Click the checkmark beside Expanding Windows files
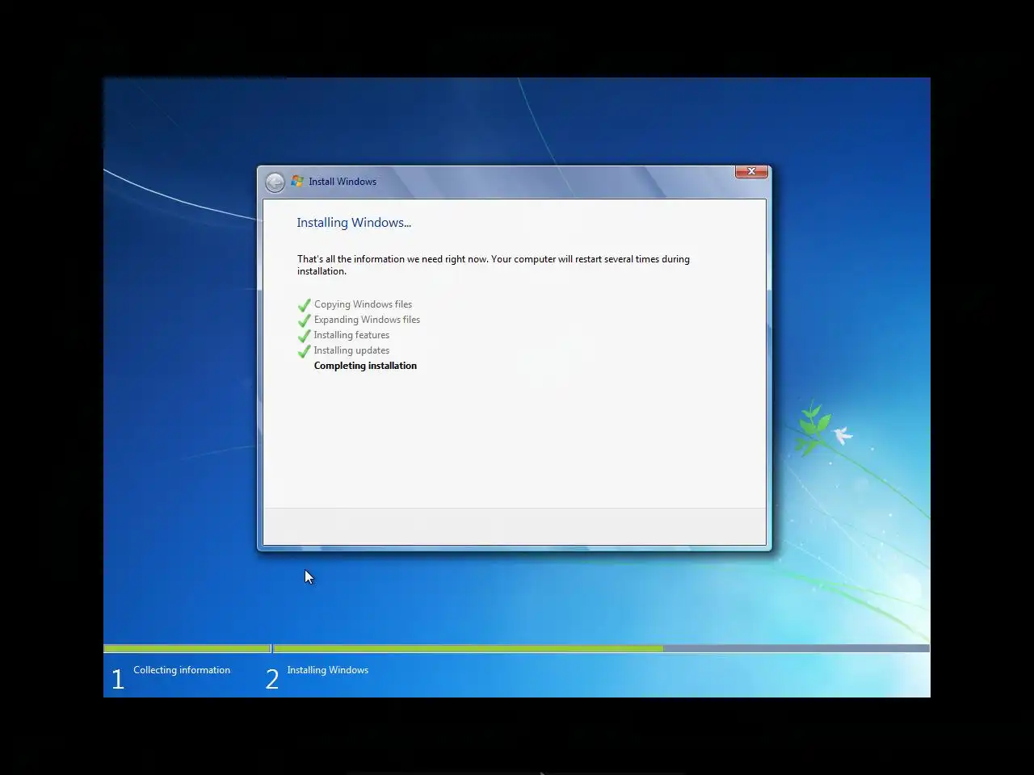Image resolution: width=1034 pixels, height=775 pixels. coord(305,320)
